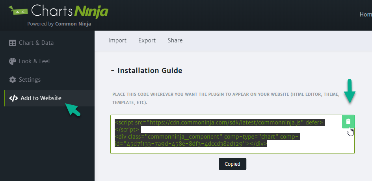The height and width of the screenshot is (181, 372).
Task: Open the Export tab
Action: [147, 40]
